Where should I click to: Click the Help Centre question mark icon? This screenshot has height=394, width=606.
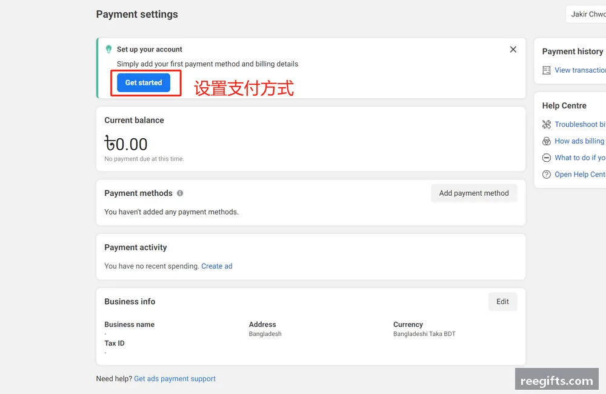point(547,175)
